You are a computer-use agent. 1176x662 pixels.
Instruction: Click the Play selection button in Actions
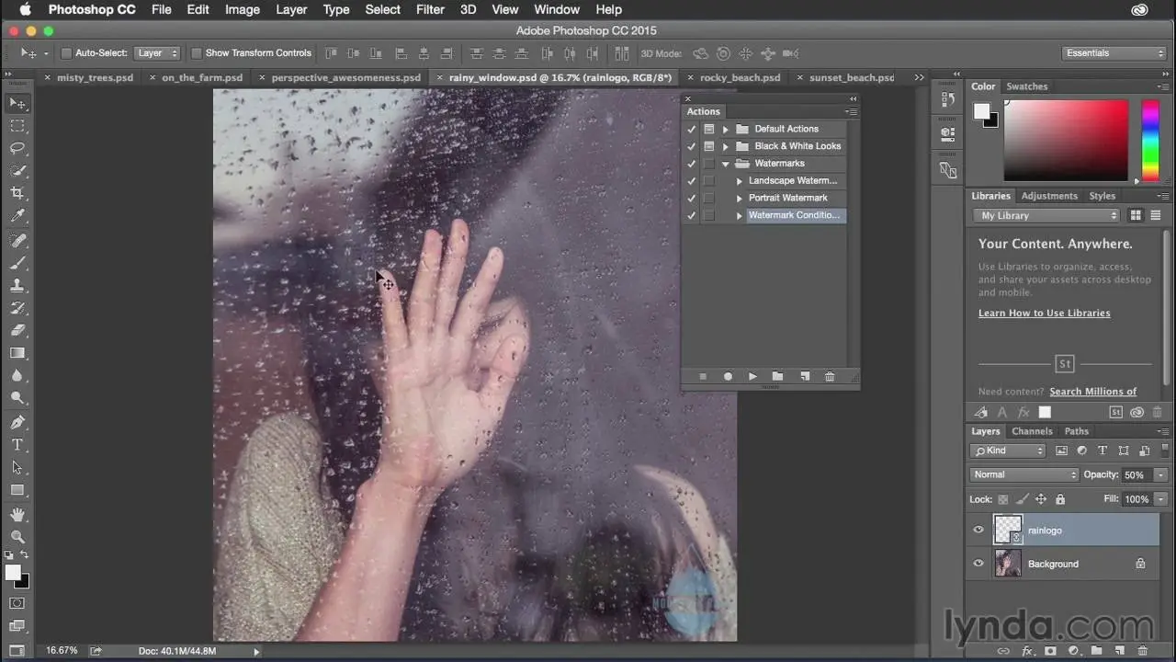point(752,376)
